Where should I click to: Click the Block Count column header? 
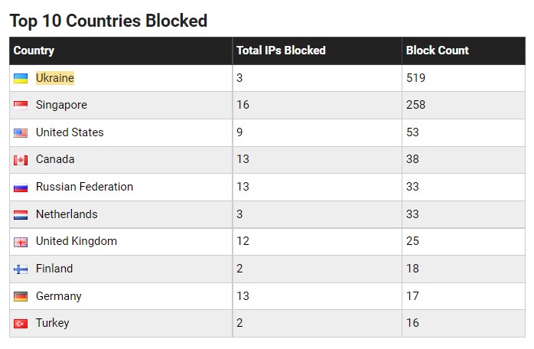pos(437,51)
